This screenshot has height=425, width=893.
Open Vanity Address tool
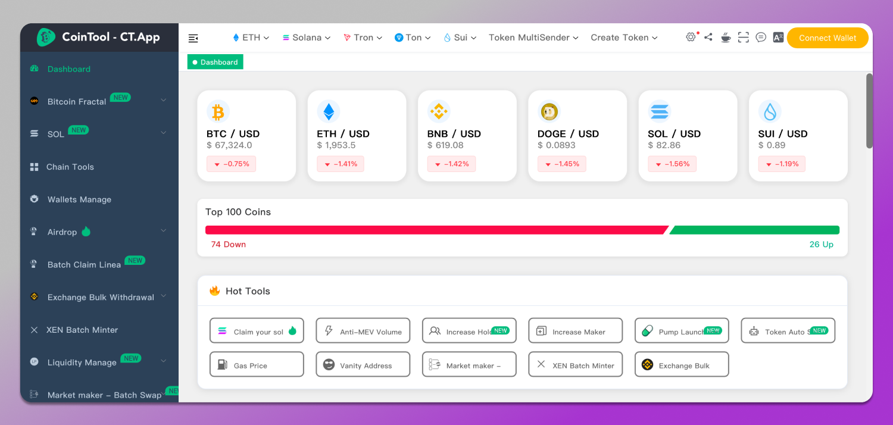click(x=363, y=365)
